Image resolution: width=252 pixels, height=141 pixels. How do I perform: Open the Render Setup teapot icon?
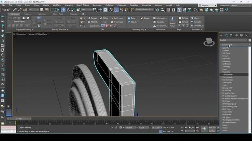[x=201, y=10]
